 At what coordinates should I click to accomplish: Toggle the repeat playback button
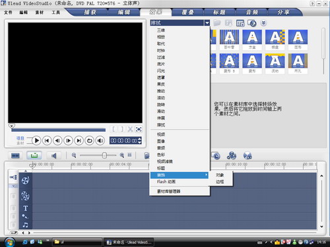point(89,140)
